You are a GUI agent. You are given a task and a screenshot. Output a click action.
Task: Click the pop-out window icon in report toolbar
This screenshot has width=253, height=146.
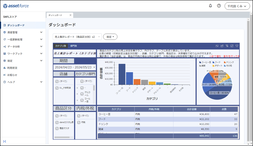coord(232,46)
